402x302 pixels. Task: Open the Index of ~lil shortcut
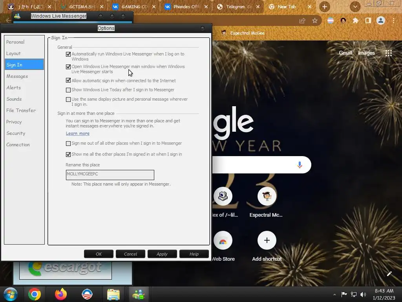point(223,196)
